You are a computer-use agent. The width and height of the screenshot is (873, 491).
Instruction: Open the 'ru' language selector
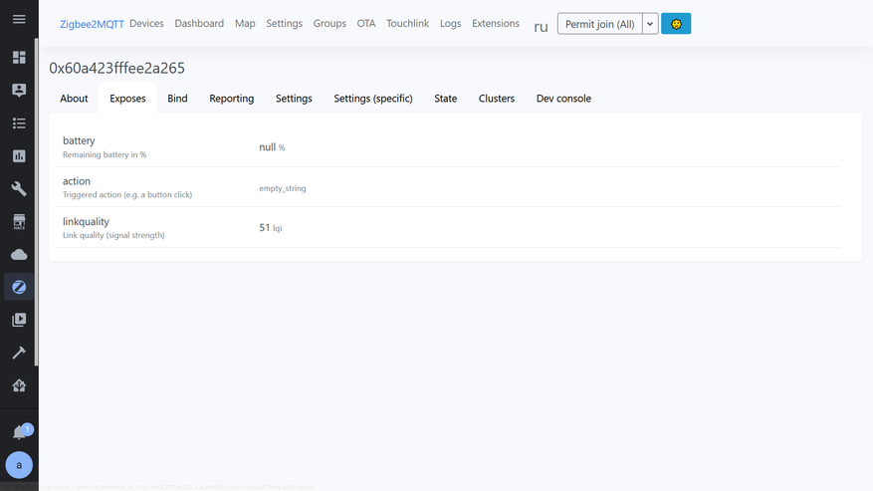(541, 26)
